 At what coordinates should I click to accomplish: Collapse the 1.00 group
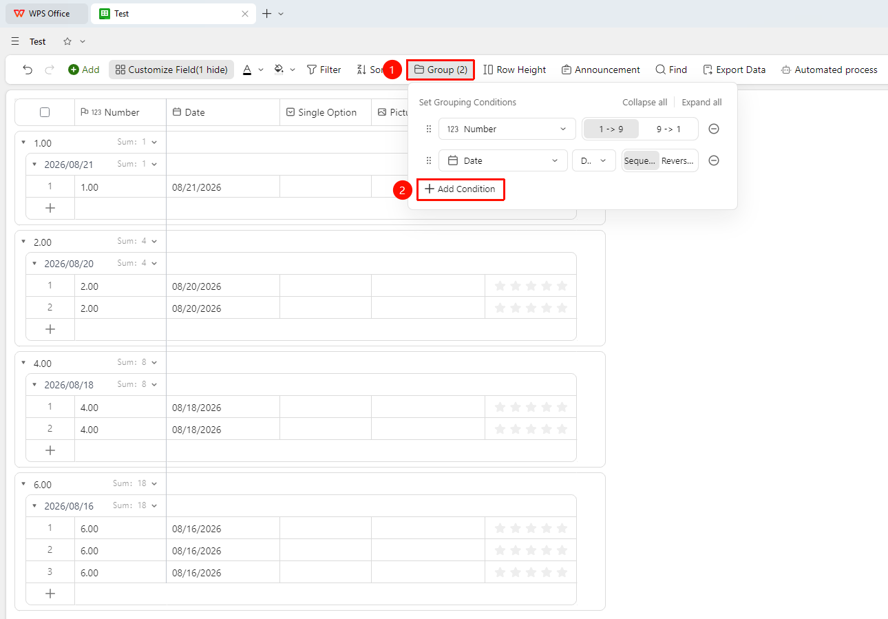click(23, 143)
